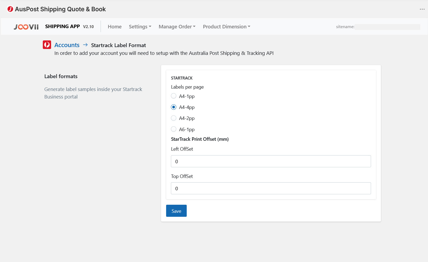This screenshot has height=262, width=428.
Task: Click the 'Labels per page' label
Action: (x=187, y=87)
